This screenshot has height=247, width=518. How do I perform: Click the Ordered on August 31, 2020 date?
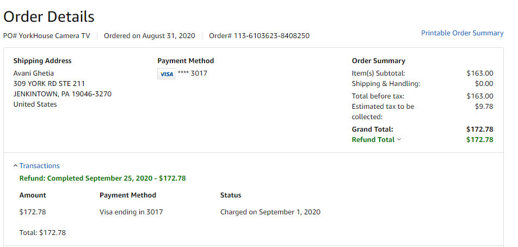(149, 36)
